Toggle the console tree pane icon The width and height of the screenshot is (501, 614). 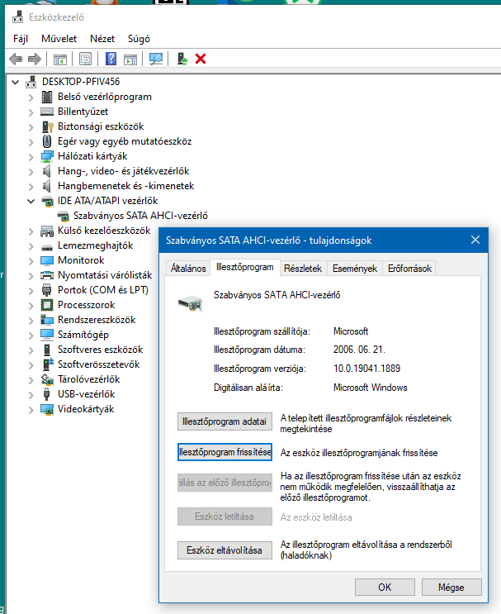[59, 59]
